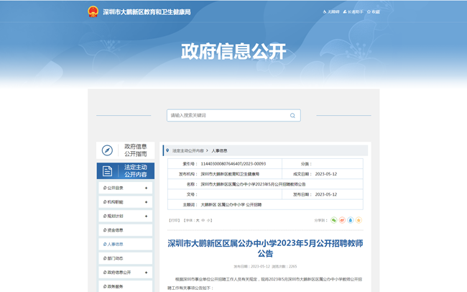Open the 机构职能 sidebar item
The image size is (467, 292).
pos(126,202)
